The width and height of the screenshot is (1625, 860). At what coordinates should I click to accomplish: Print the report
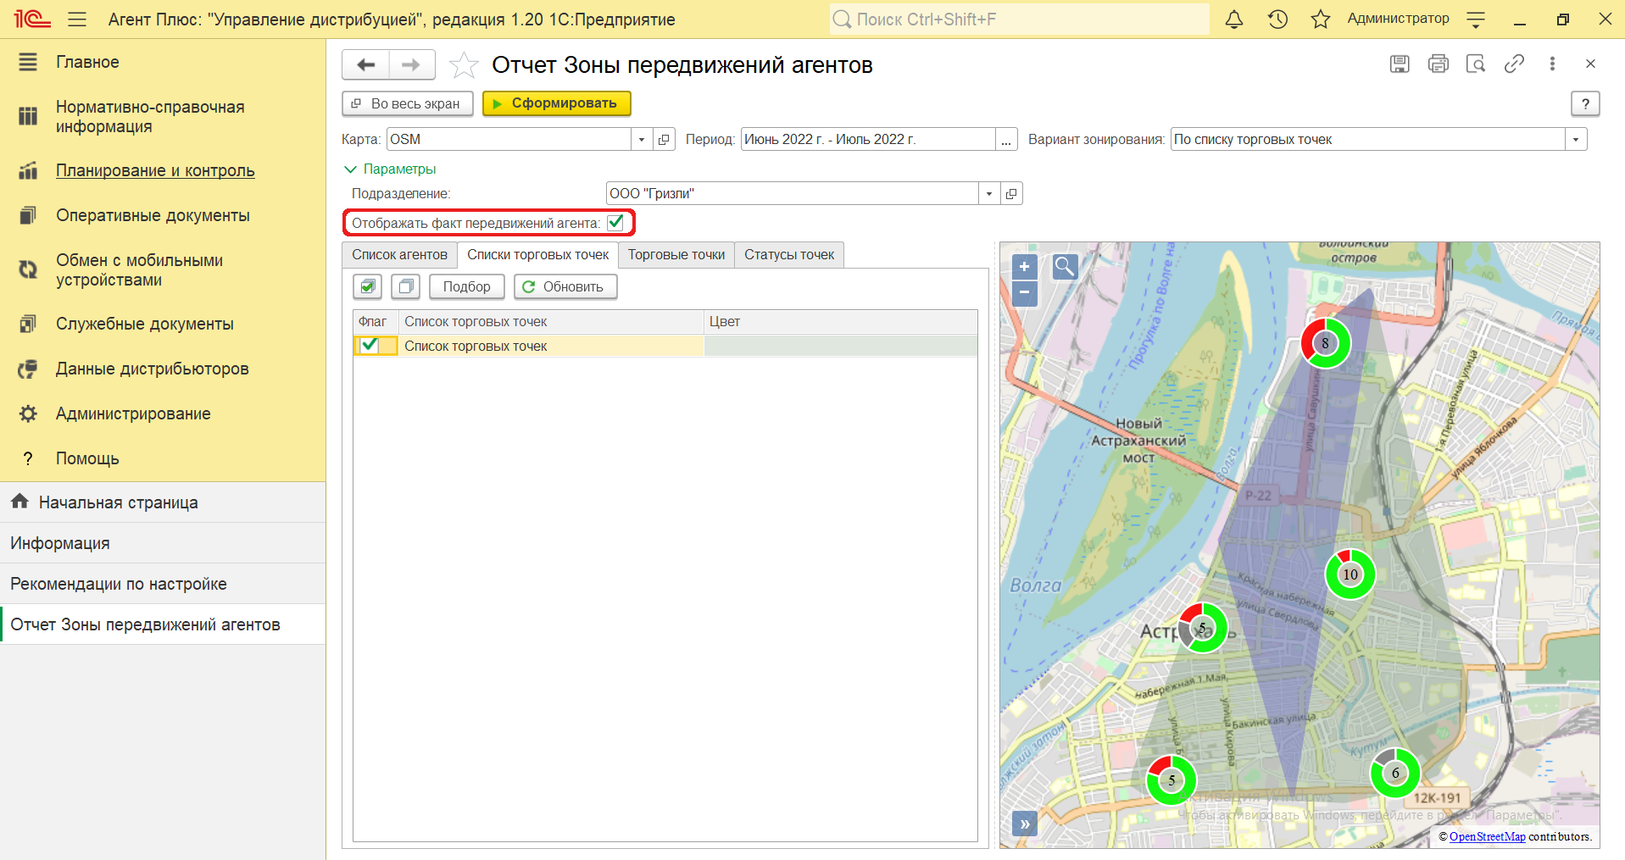point(1439,64)
